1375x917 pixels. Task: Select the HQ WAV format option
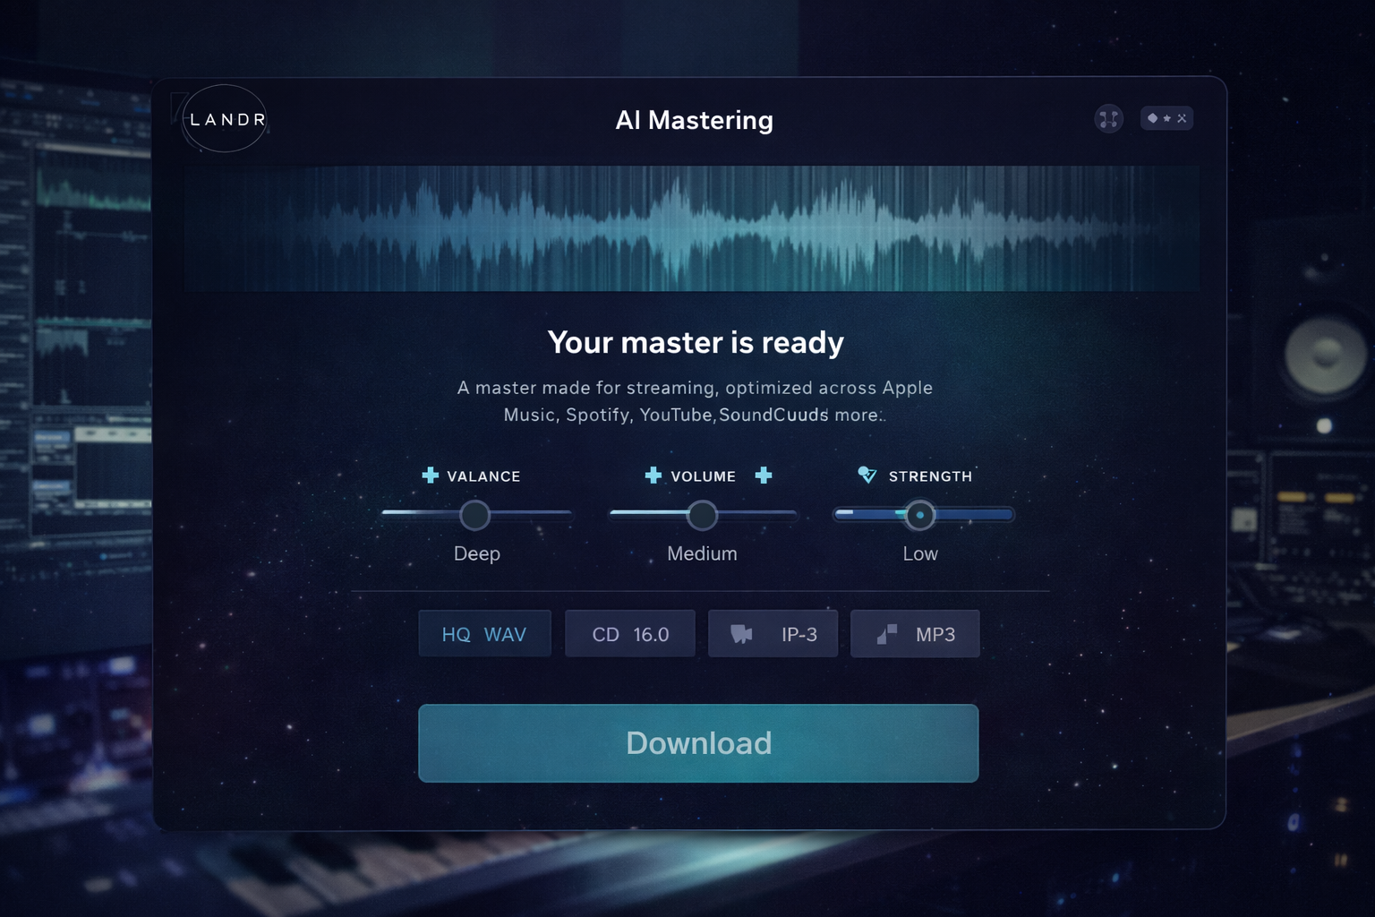coord(484,634)
